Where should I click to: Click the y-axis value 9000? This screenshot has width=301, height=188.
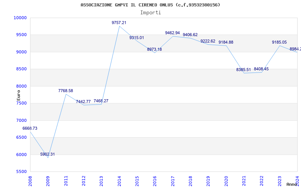[x=21, y=52]
